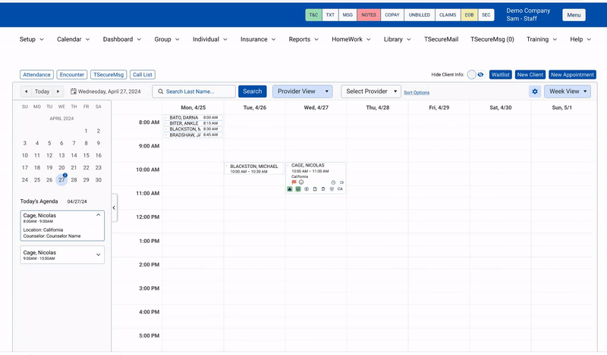Click the smiley face icon on Cage appointment
The height and width of the screenshot is (355, 607).
click(x=301, y=182)
